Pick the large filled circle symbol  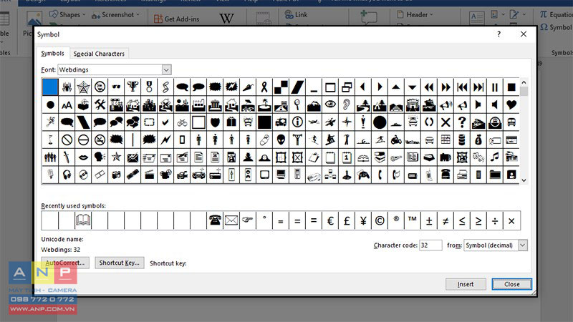[380, 122]
